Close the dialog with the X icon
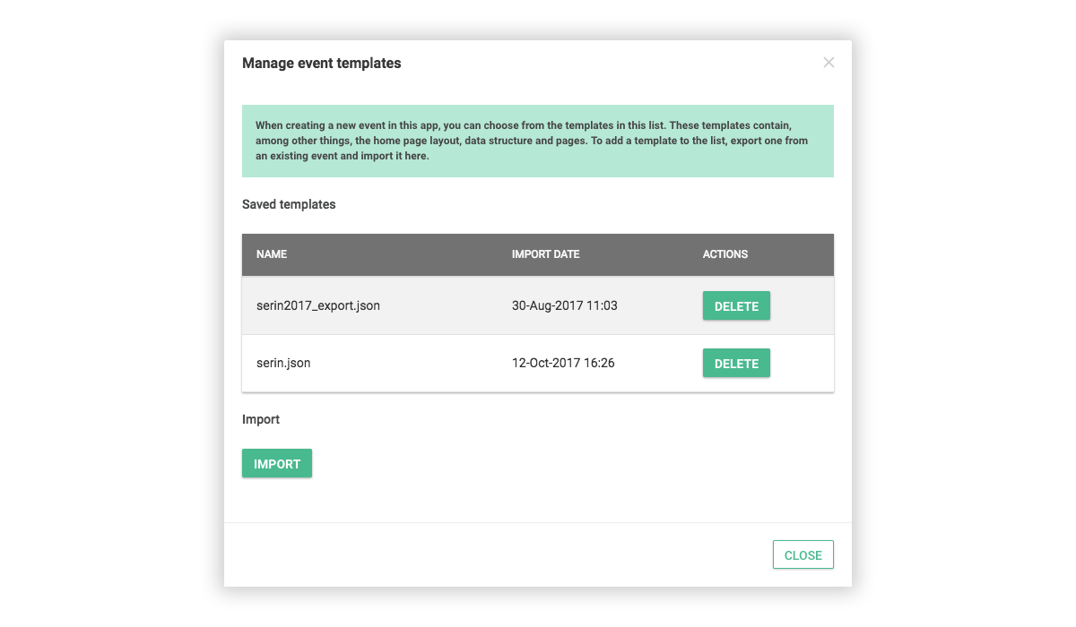The width and height of the screenshot is (1076, 627). tap(829, 63)
